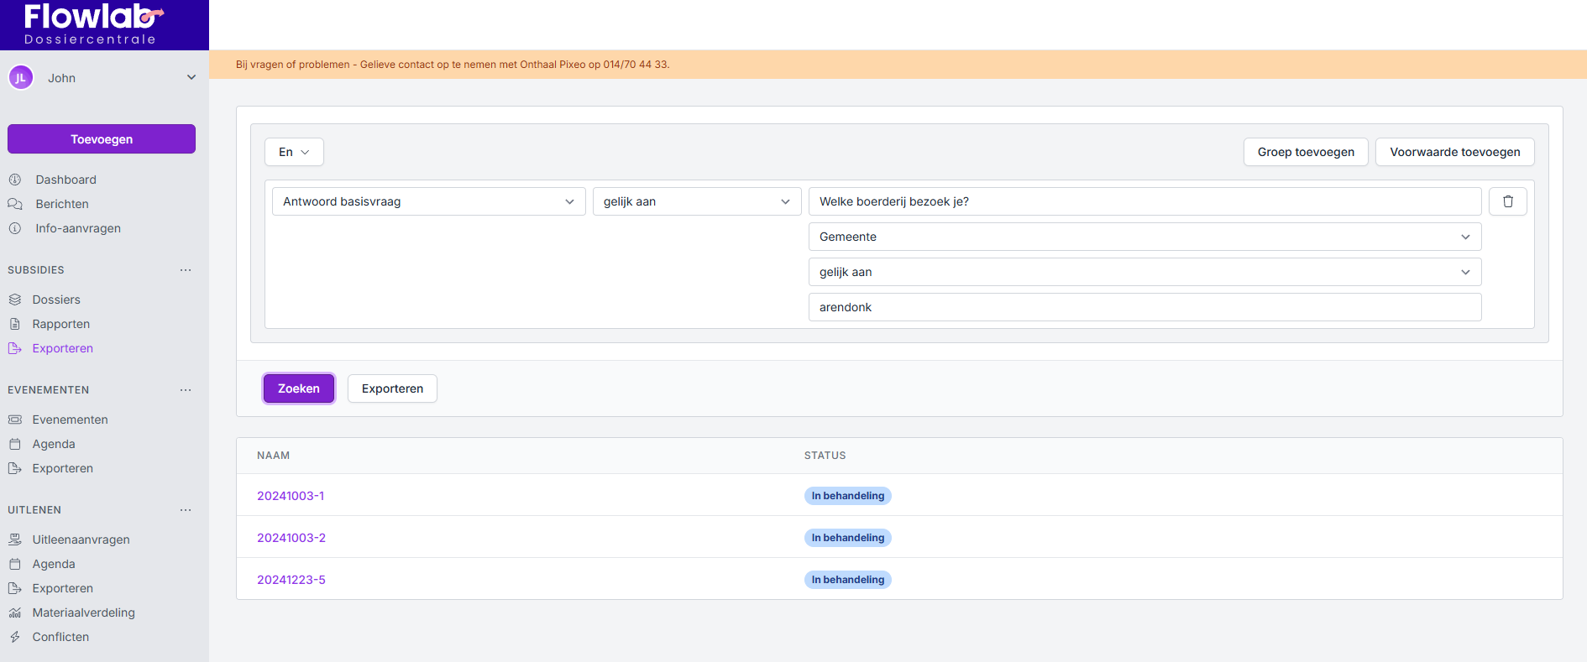Expand the John user account menu
This screenshot has width=1587, height=662.
191,78
